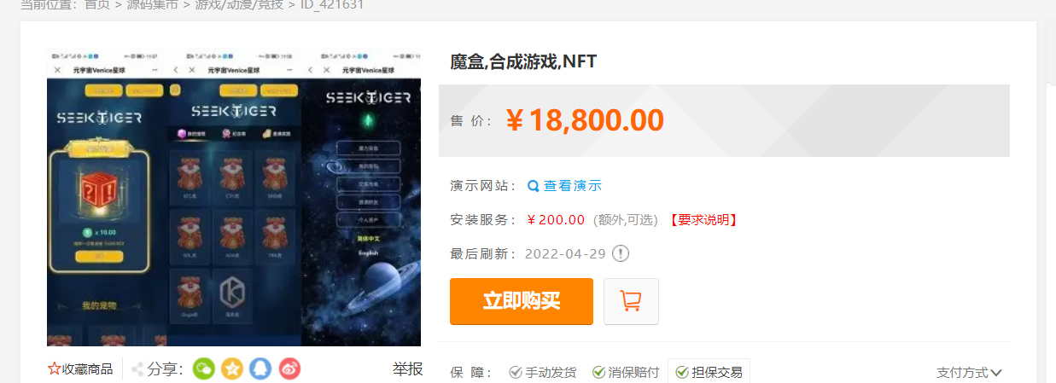The width and height of the screenshot is (1056, 383).
Task: Click the shopping cart icon button
Action: (631, 301)
